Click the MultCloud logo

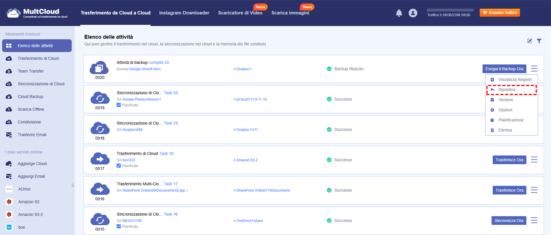point(37,13)
